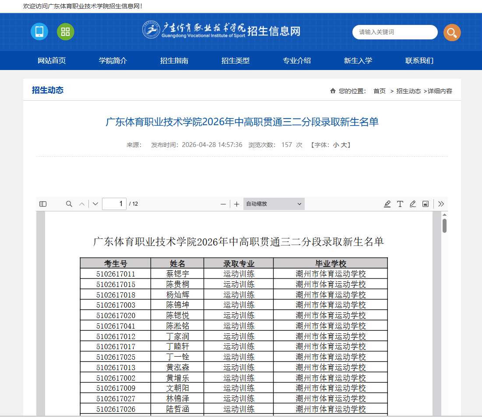This screenshot has width=482, height=417.
Task: Click the publish time 2026-04-28 14:57:36
Action: (212, 145)
